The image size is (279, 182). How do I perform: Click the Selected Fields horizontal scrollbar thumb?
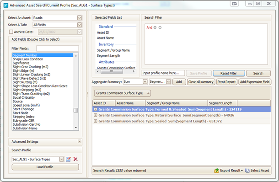(x=112, y=71)
